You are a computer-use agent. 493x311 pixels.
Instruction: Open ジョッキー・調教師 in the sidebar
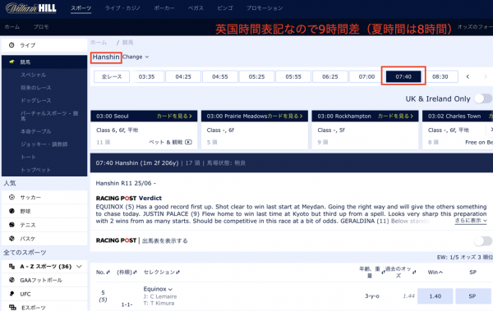pos(44,144)
